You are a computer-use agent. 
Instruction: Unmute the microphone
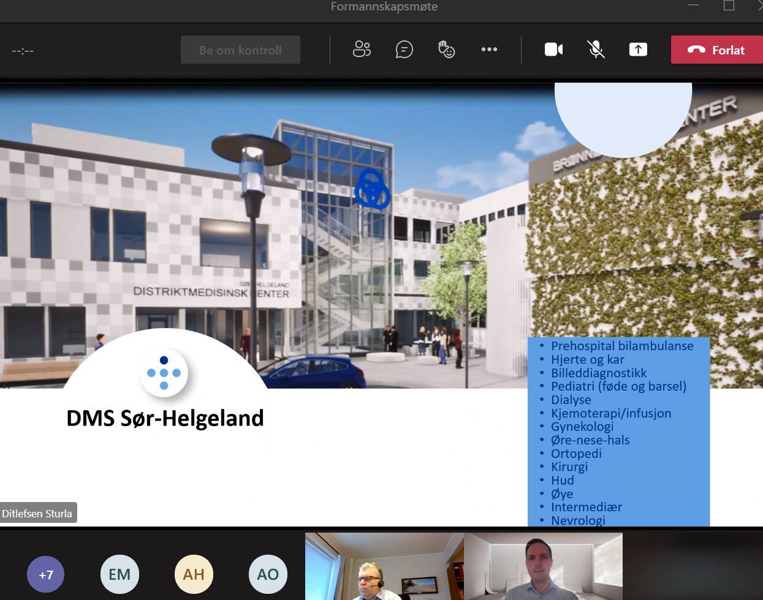tap(596, 50)
